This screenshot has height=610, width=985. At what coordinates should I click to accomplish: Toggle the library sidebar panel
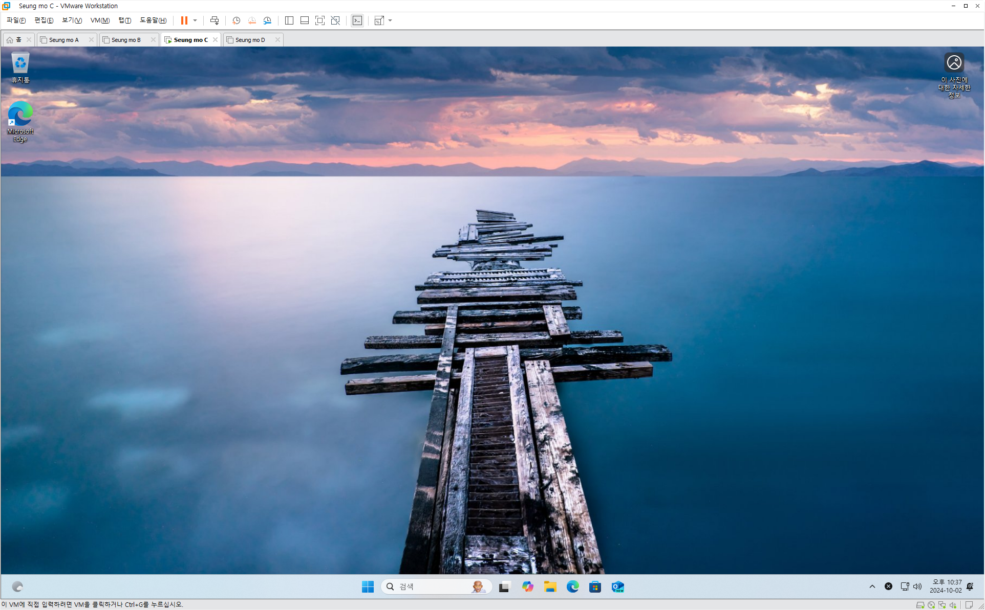289,20
